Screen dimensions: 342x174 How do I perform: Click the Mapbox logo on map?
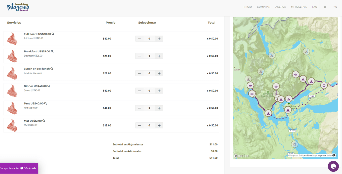pos(242,156)
